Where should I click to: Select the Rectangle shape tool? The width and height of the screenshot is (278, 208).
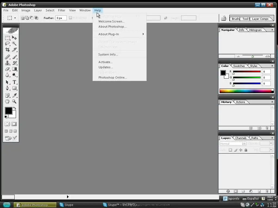point(14,88)
